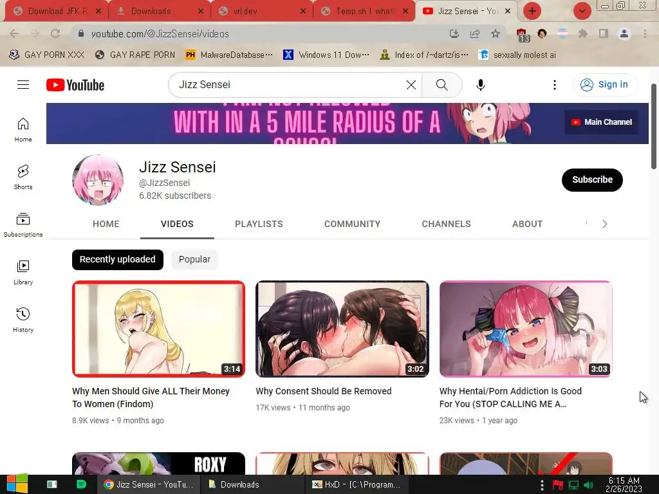Click the network icon in the system tray
659x494 pixels.
[x=573, y=485]
